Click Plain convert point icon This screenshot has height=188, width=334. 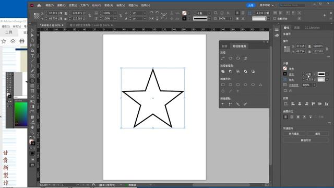[223, 104]
